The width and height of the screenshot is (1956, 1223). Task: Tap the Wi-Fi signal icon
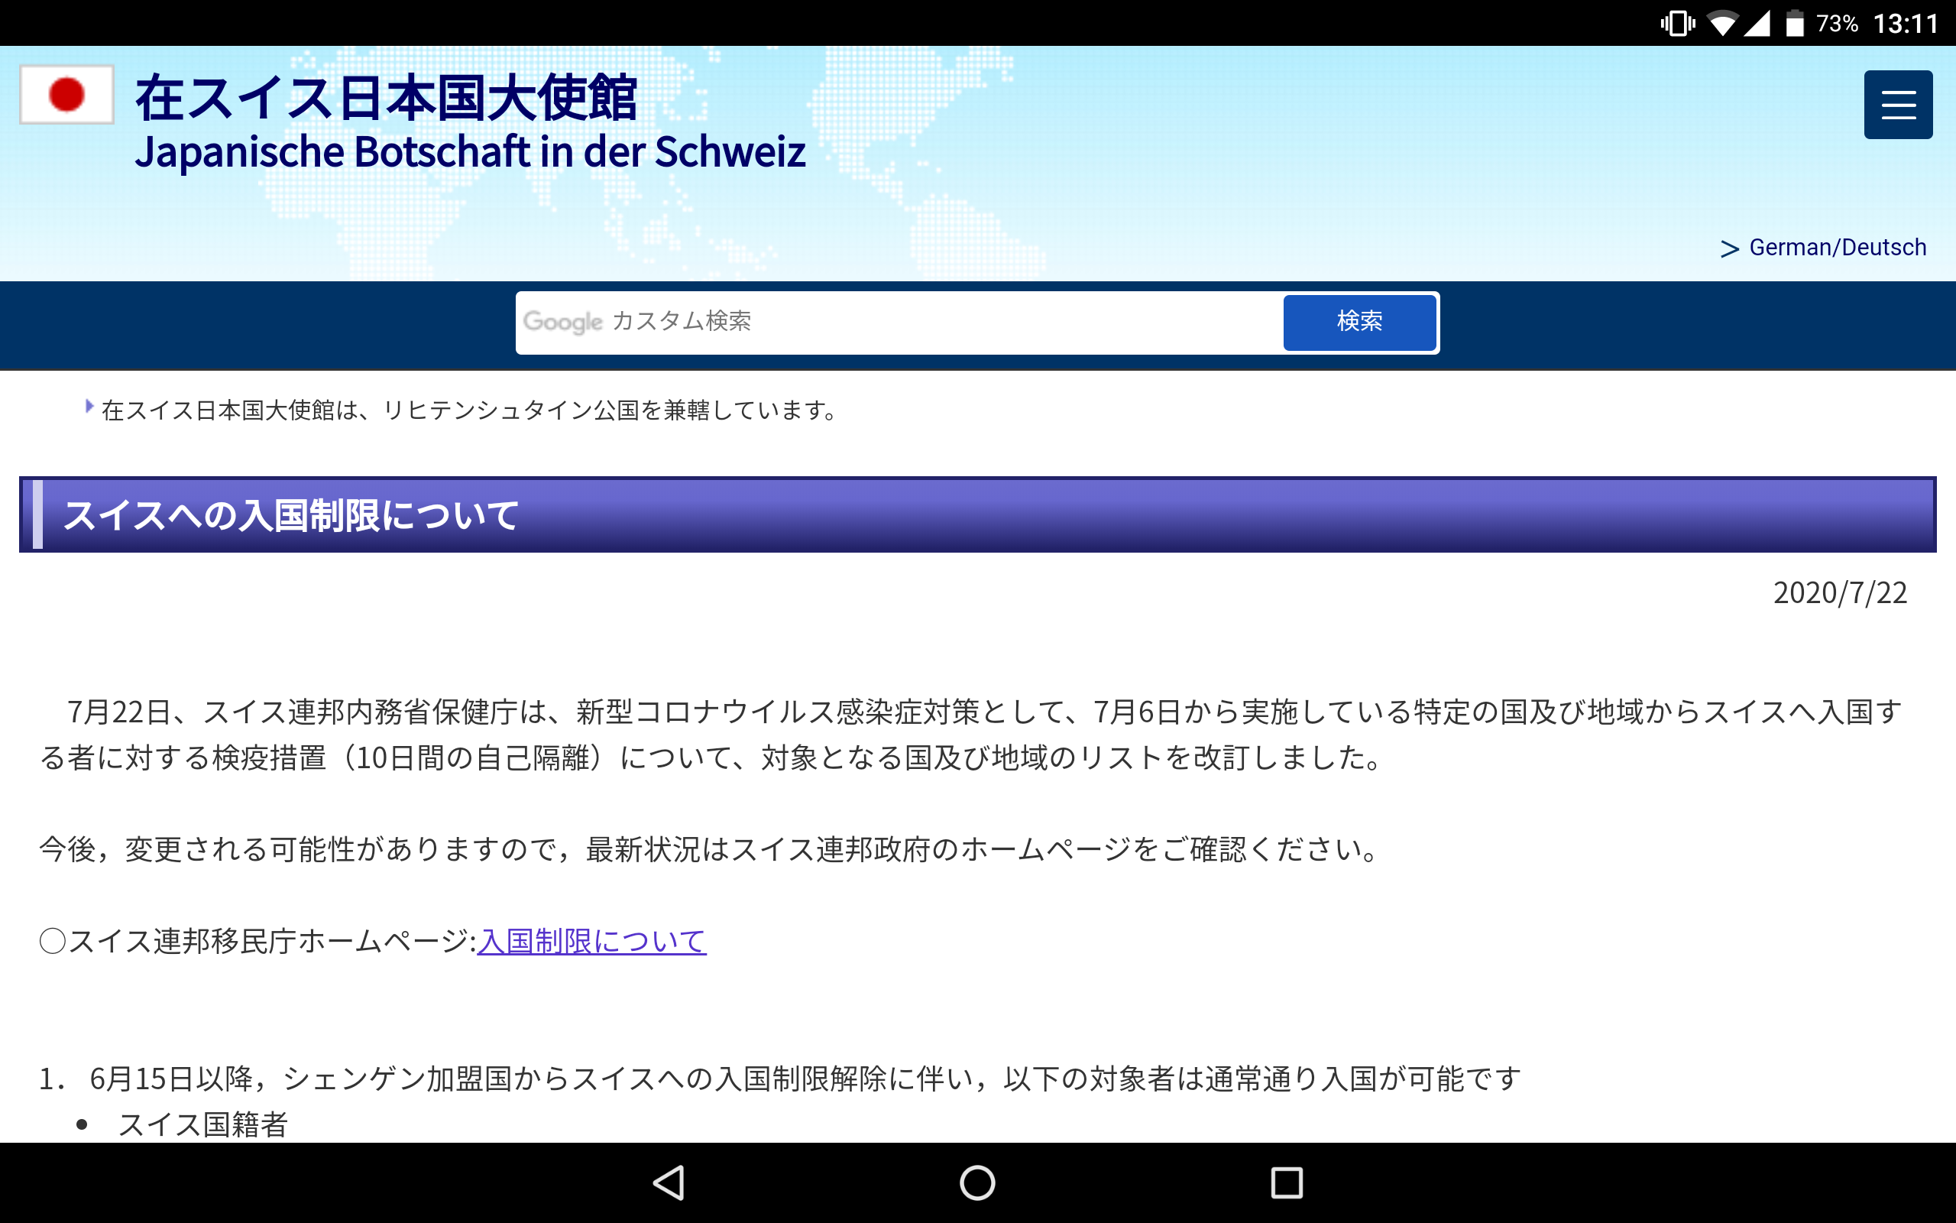pyautogui.click(x=1721, y=23)
